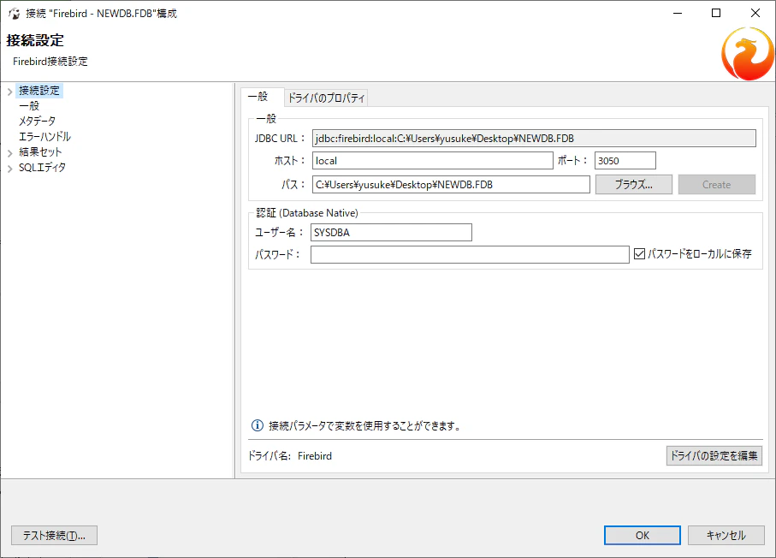Select 一般 in the left tree
Screen dimensions: 776x558
tap(29, 106)
